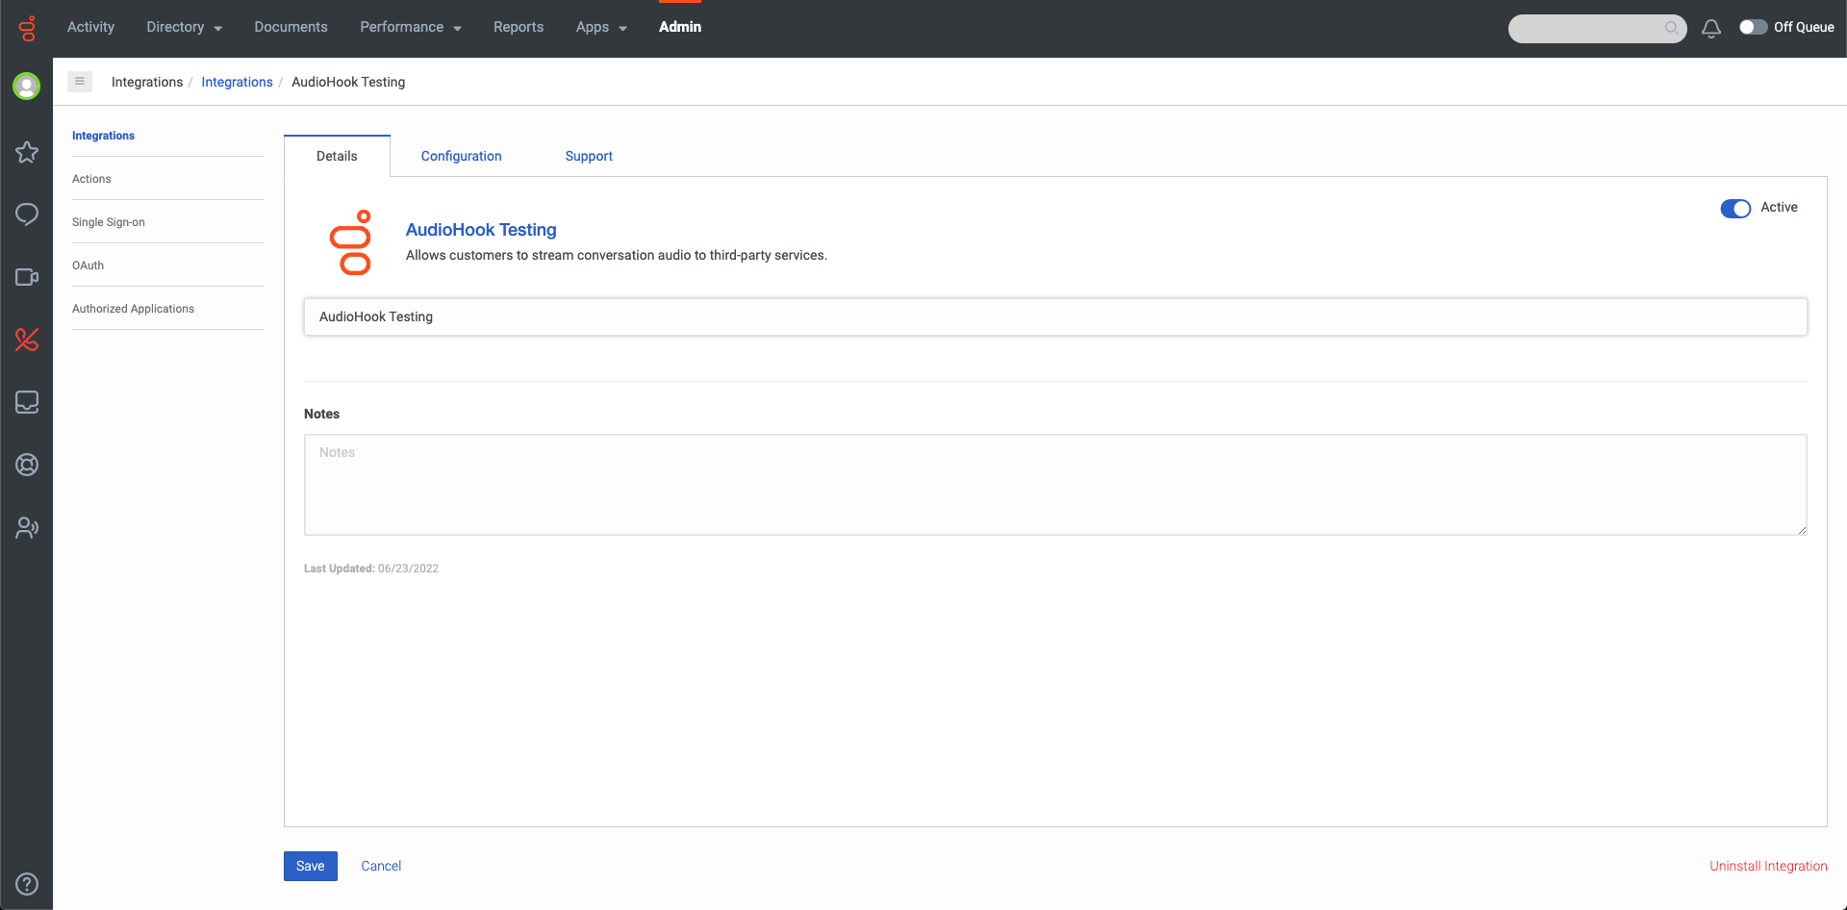The width and height of the screenshot is (1847, 910).
Task: Expand the Apps dropdown menu
Action: [x=601, y=27]
